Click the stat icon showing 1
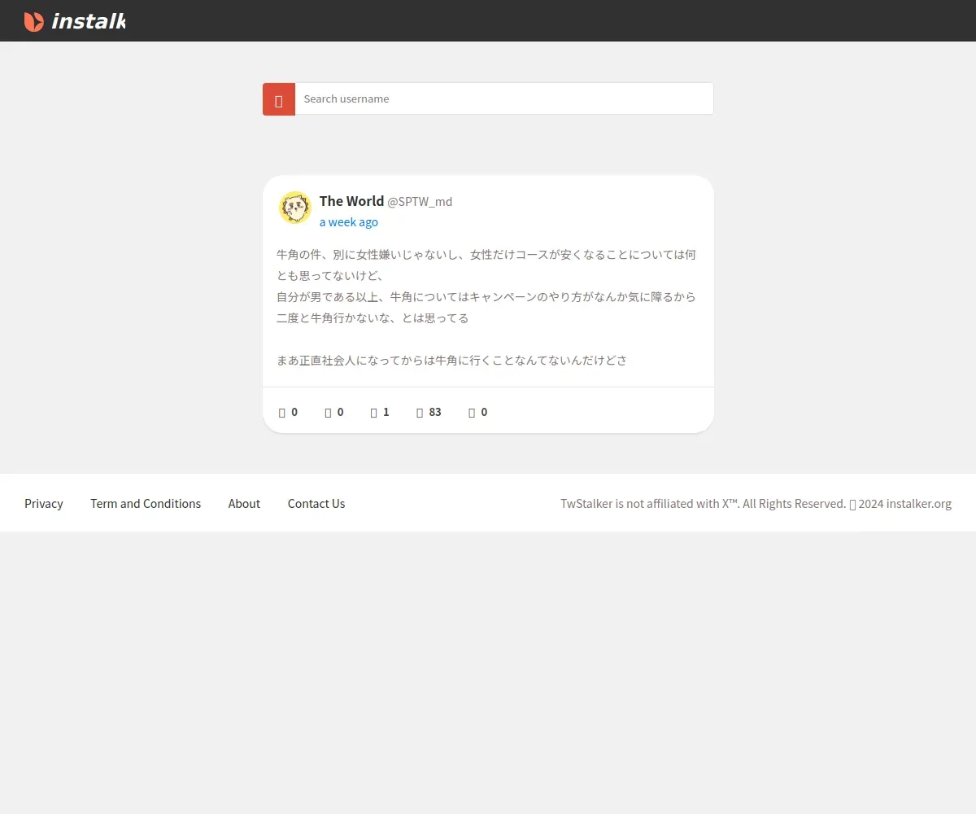 click(x=373, y=413)
